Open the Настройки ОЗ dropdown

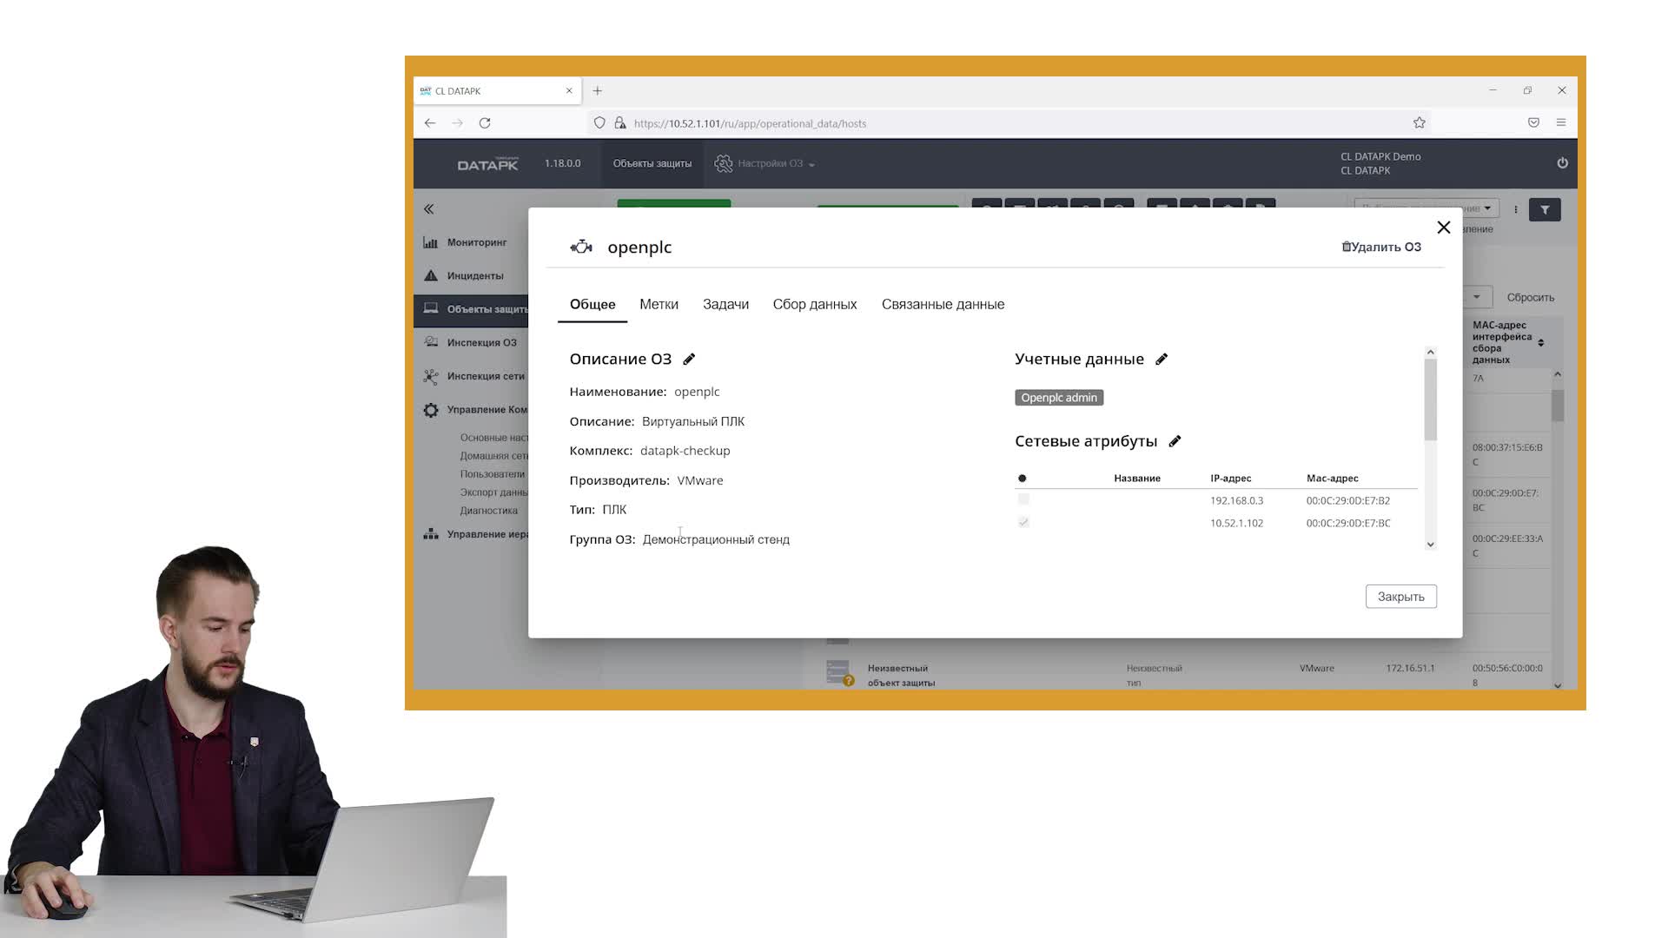click(765, 163)
